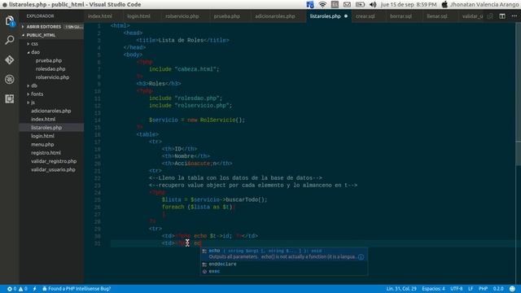Click the open preview icon beside tabs
The width and height of the screenshot is (521, 293).
490,16
